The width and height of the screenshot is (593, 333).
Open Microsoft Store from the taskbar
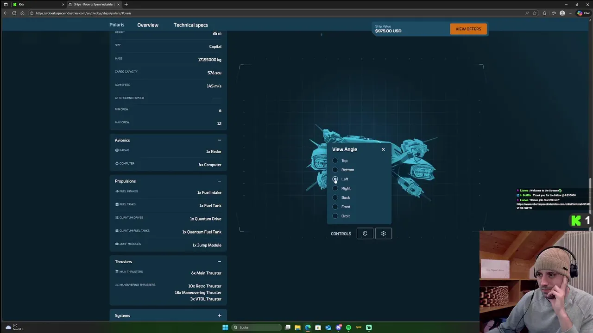pyautogui.click(x=318, y=327)
